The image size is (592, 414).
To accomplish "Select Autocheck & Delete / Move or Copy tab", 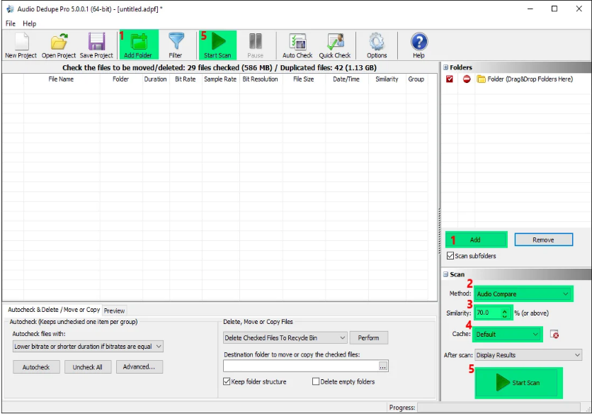I will point(54,310).
